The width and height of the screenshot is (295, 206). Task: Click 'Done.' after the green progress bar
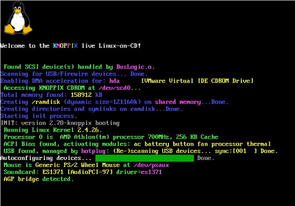click(x=205, y=158)
